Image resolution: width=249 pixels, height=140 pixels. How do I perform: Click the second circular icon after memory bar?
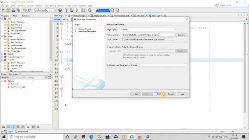117,10
